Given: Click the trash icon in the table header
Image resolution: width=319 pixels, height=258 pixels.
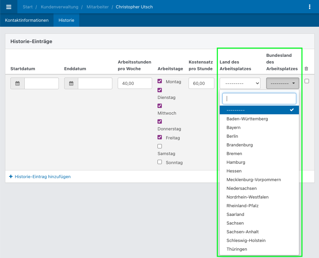Looking at the screenshot, I should tap(306, 69).
